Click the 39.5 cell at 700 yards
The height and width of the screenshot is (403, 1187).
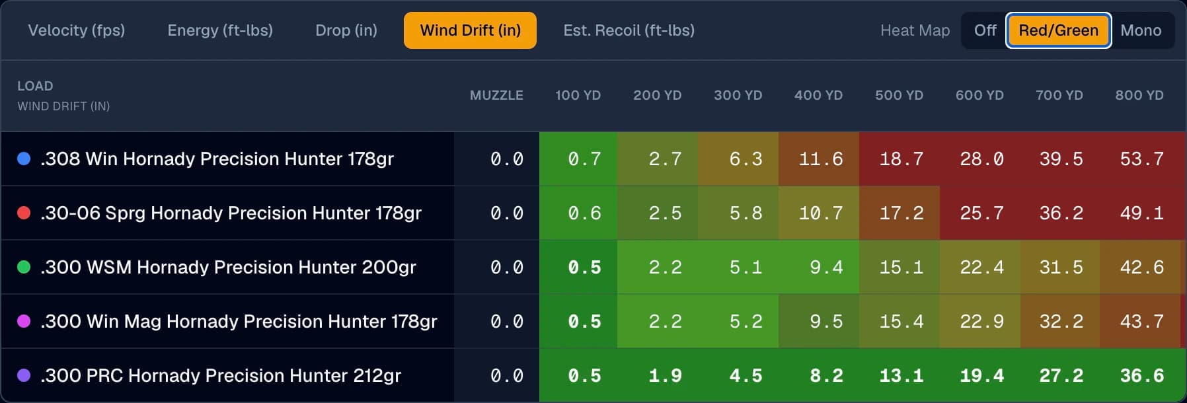tap(1060, 159)
